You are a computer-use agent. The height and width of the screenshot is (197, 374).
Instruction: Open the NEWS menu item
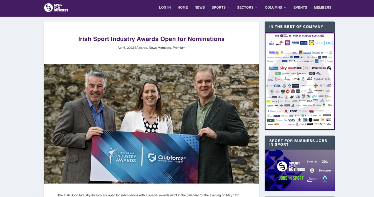pos(200,7)
